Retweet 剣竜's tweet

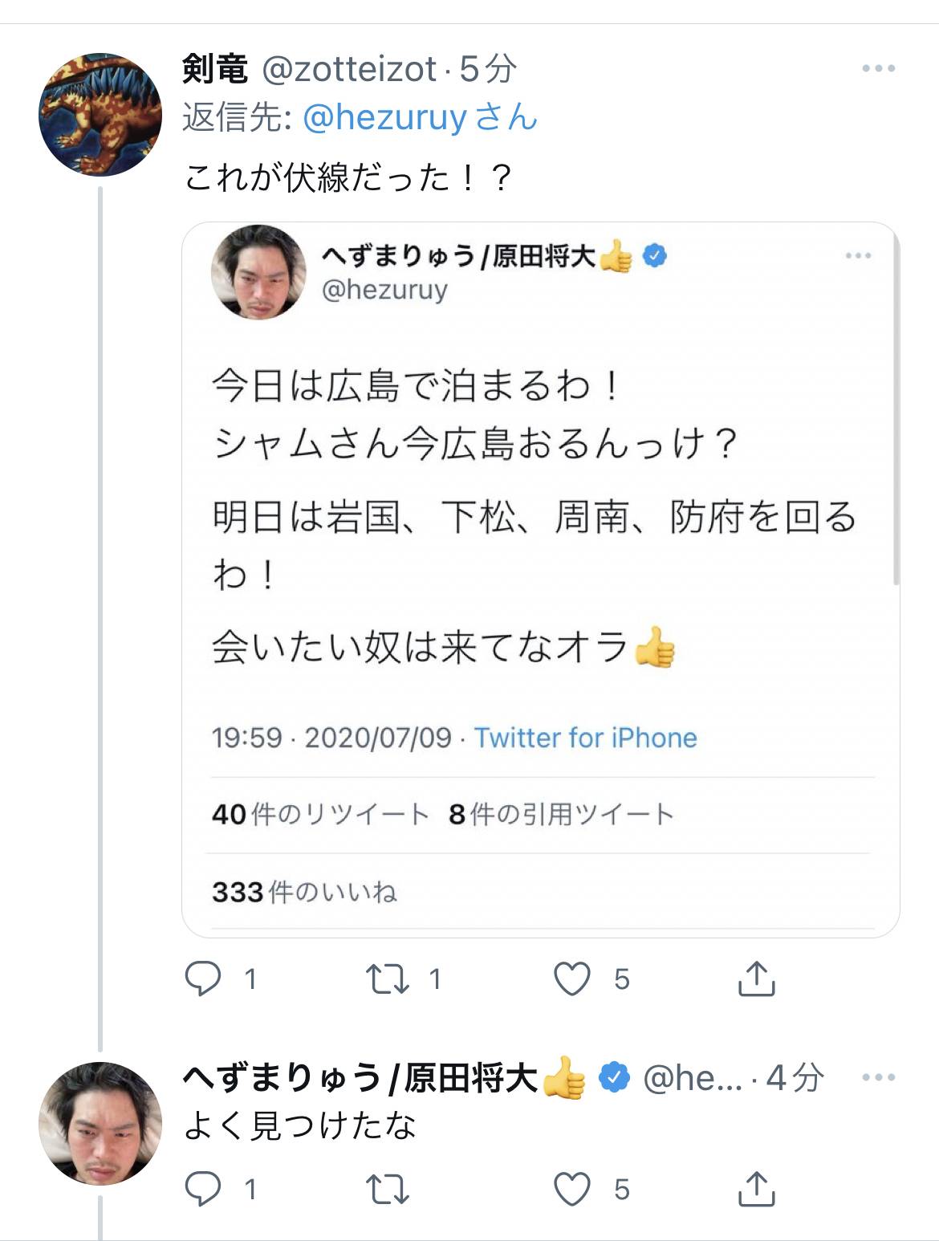click(x=388, y=979)
